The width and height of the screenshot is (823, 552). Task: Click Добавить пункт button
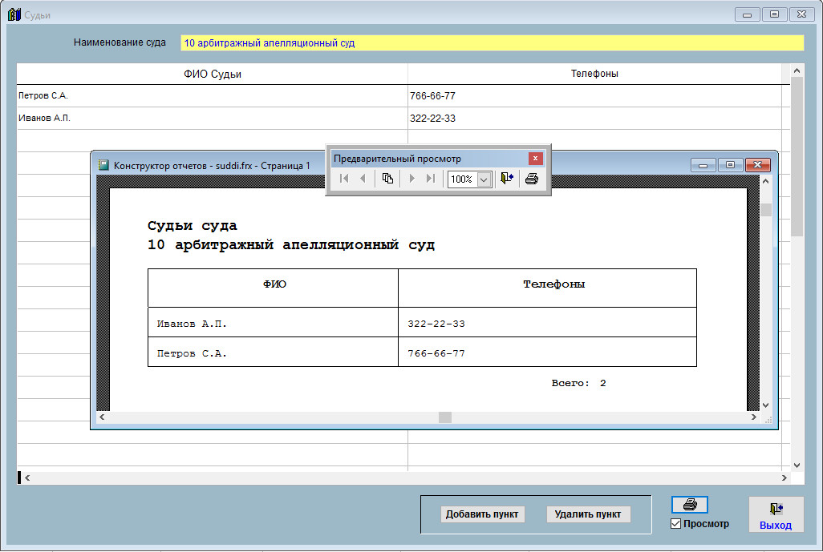click(482, 514)
